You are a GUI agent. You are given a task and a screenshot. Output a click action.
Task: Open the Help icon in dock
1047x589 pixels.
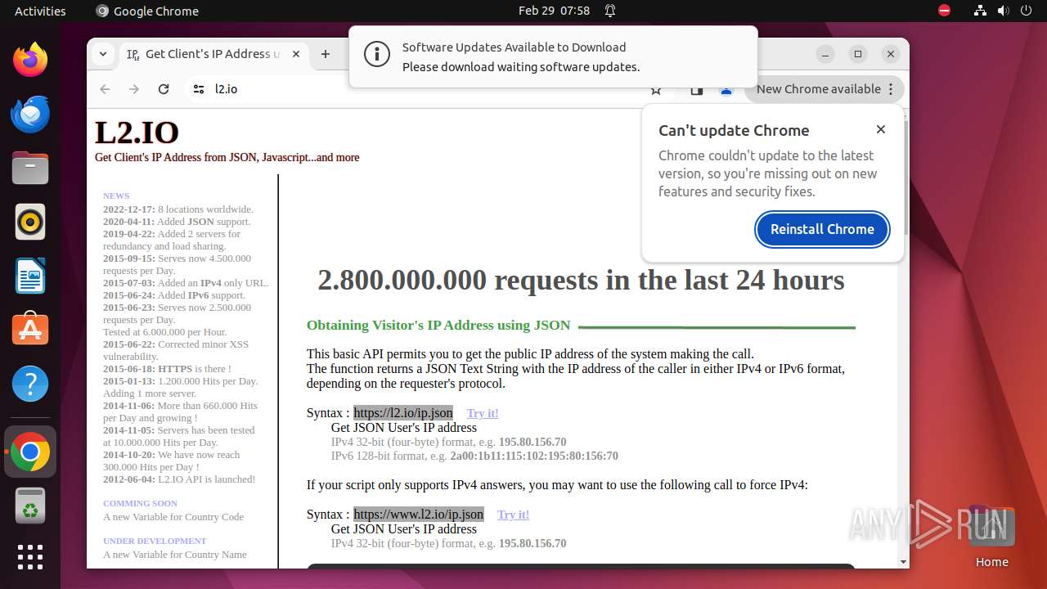tap(30, 384)
